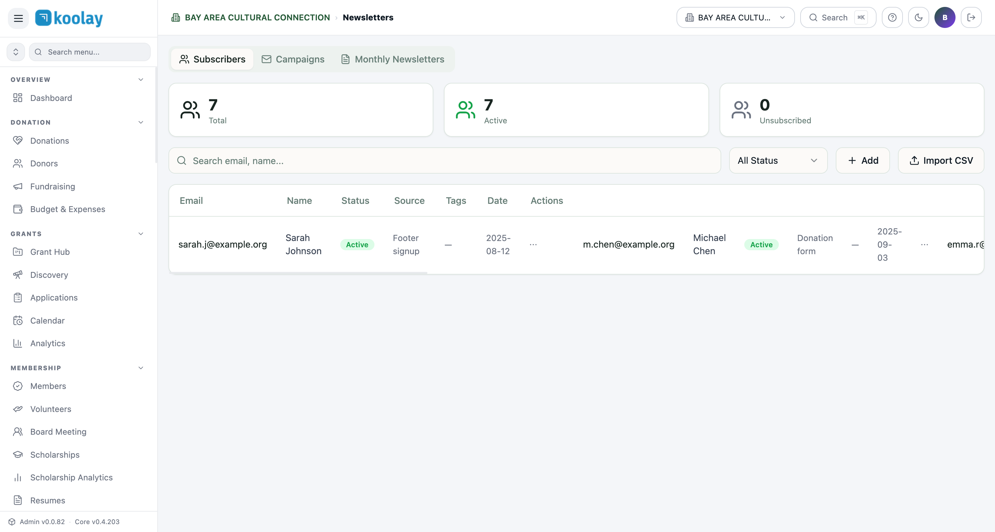Click the Import CSV button
The image size is (995, 532).
coord(941,160)
